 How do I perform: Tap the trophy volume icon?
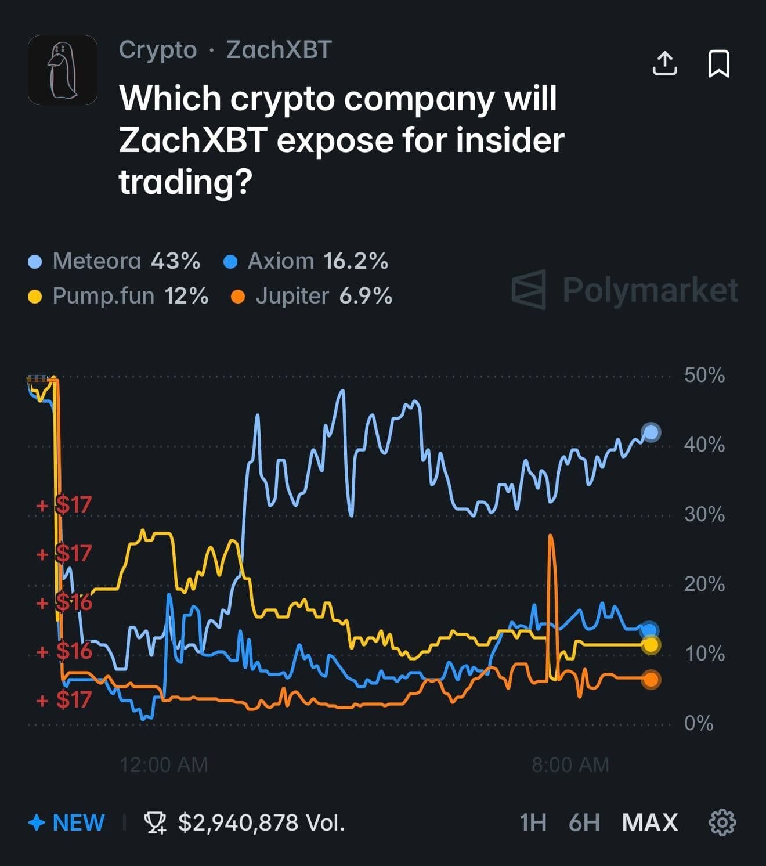(x=155, y=822)
